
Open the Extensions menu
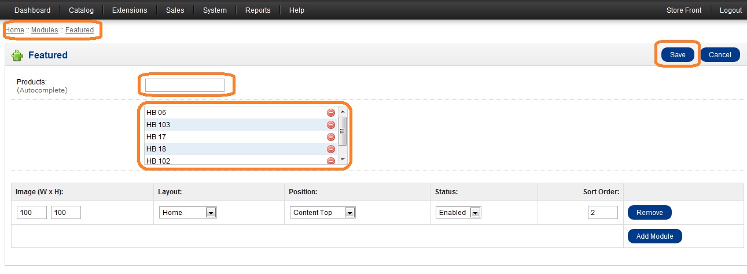tap(130, 10)
